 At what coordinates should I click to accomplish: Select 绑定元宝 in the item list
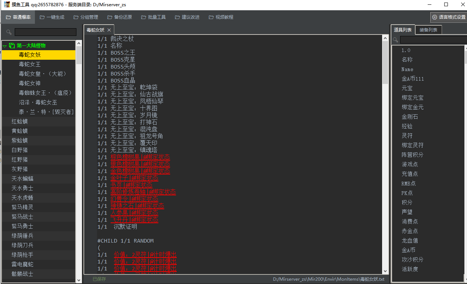412,98
